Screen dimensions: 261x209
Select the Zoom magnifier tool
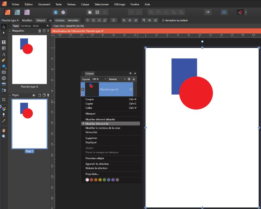pos(4,136)
